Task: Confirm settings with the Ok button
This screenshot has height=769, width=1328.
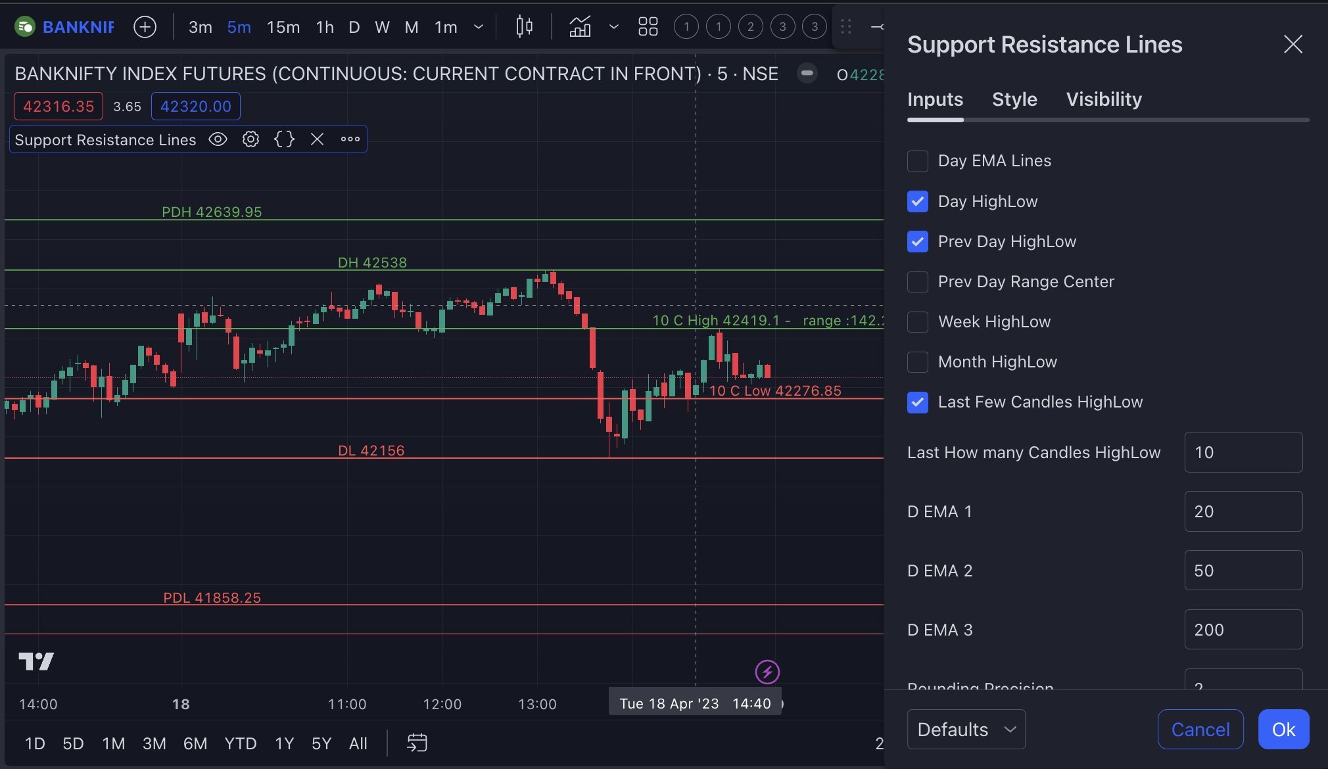Action: pyautogui.click(x=1283, y=729)
